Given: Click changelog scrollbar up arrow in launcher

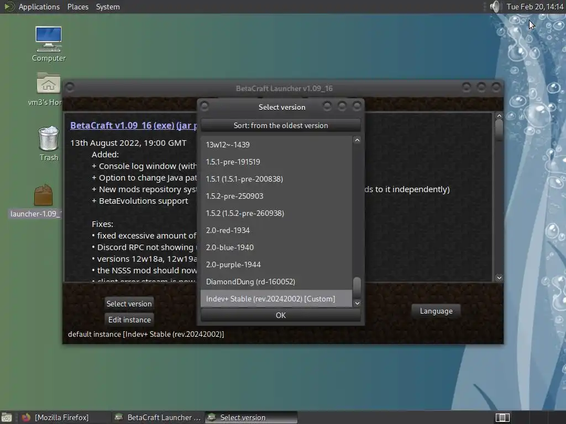Looking at the screenshot, I should pos(499,116).
